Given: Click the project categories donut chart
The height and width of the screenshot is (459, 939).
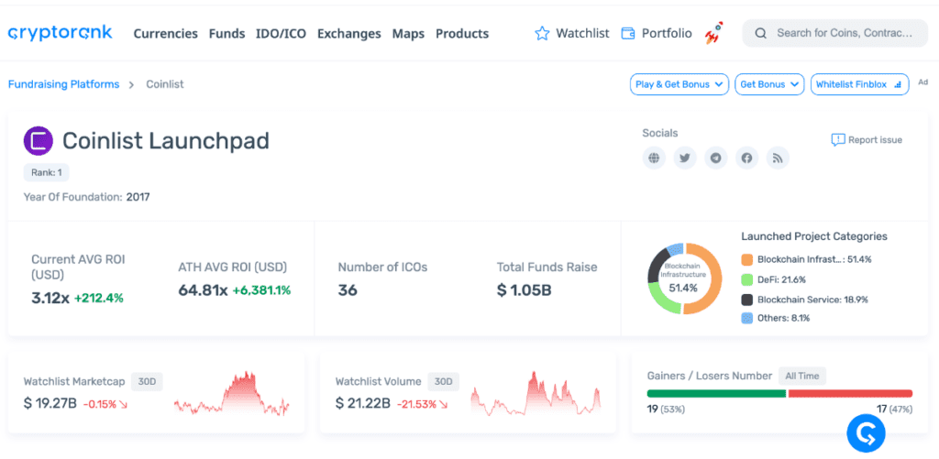Looking at the screenshot, I should tap(683, 279).
